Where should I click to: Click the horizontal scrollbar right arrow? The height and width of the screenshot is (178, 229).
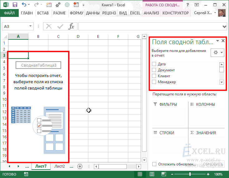coord(139,166)
